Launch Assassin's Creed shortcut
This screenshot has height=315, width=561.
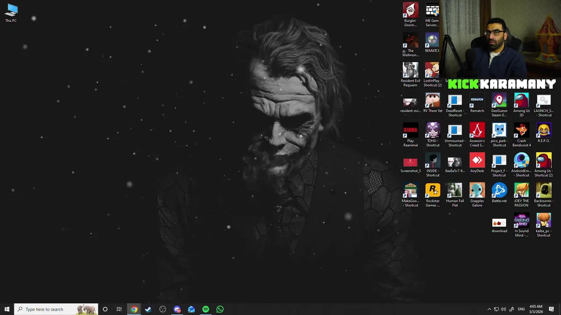[477, 135]
